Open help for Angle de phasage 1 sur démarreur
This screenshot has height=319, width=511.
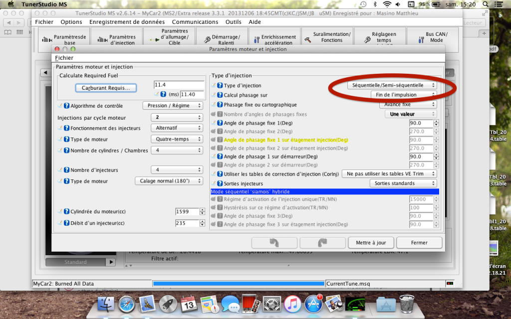tap(220, 156)
